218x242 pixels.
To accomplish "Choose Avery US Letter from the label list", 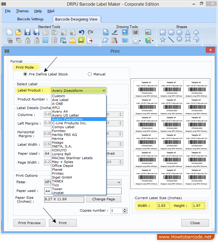I will click(79, 115).
